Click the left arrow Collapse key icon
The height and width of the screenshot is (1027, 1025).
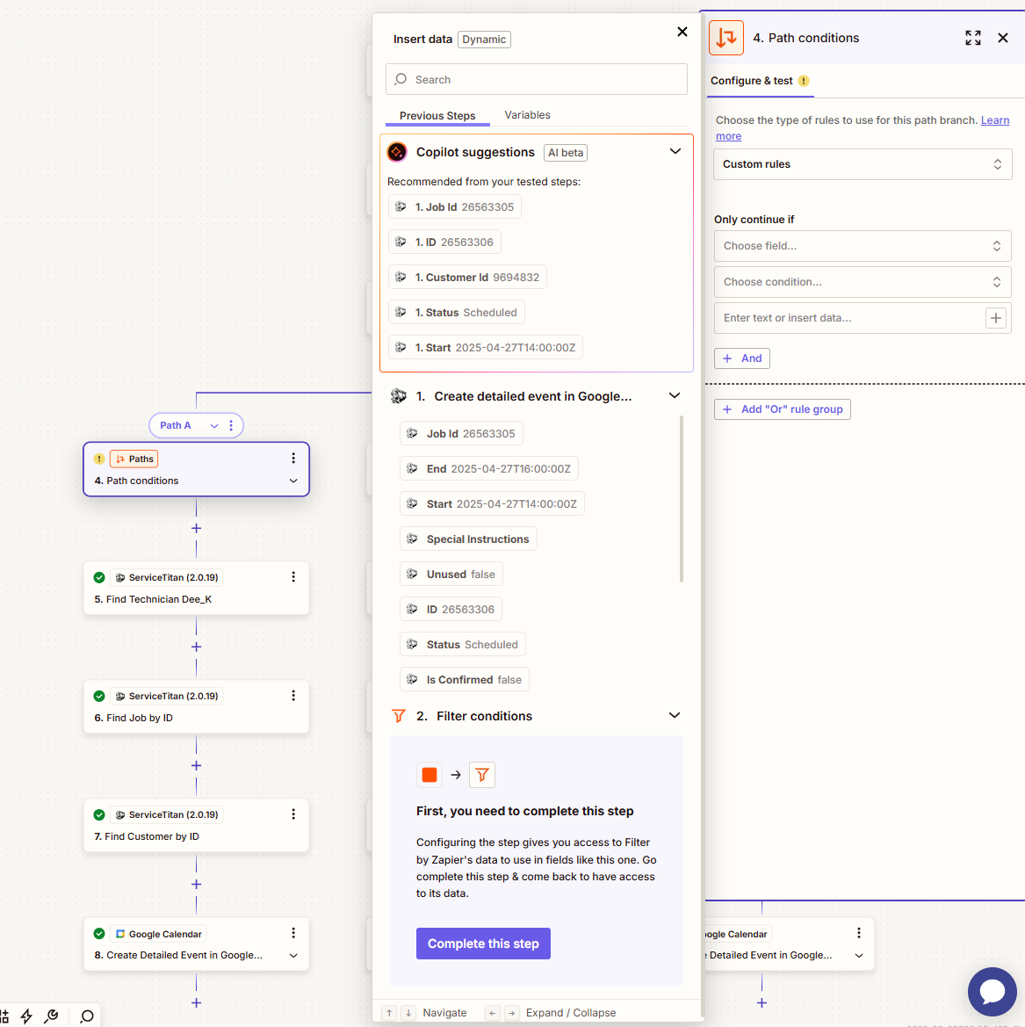(493, 1013)
